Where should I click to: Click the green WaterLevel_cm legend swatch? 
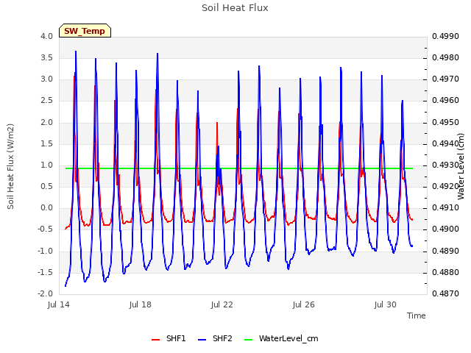[249, 340]
